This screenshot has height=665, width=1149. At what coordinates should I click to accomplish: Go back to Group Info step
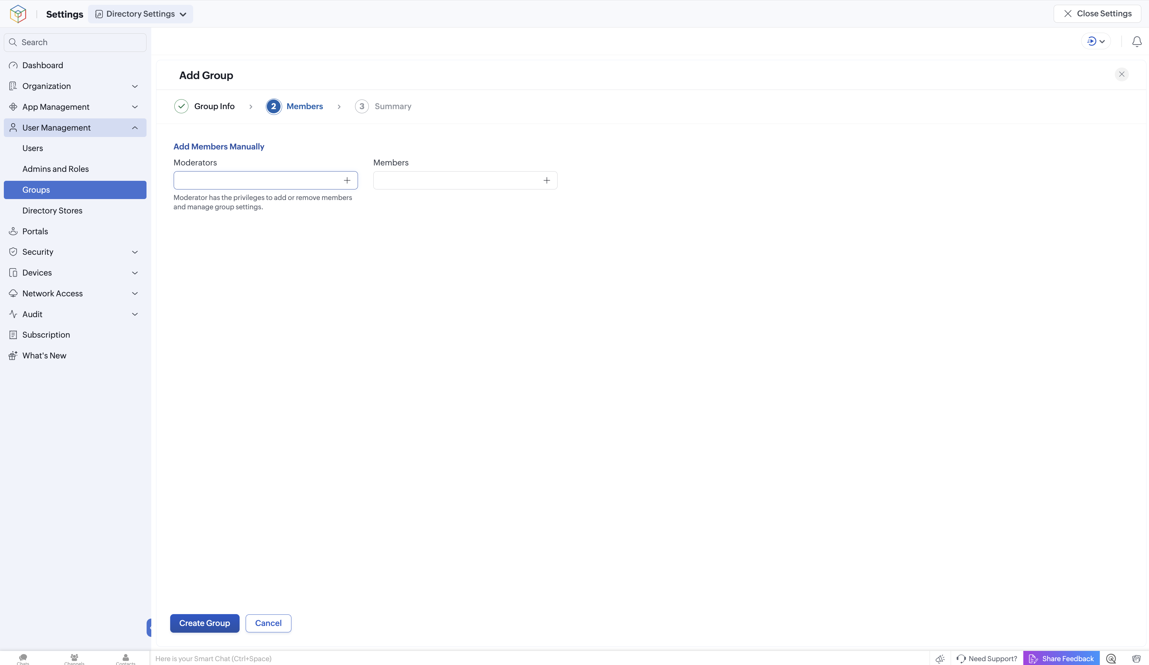click(205, 106)
